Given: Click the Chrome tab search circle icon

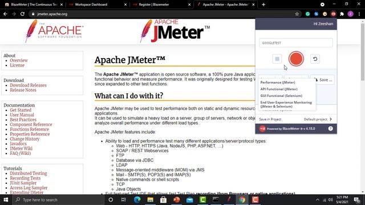Looking at the screenshot, I should [322, 5].
